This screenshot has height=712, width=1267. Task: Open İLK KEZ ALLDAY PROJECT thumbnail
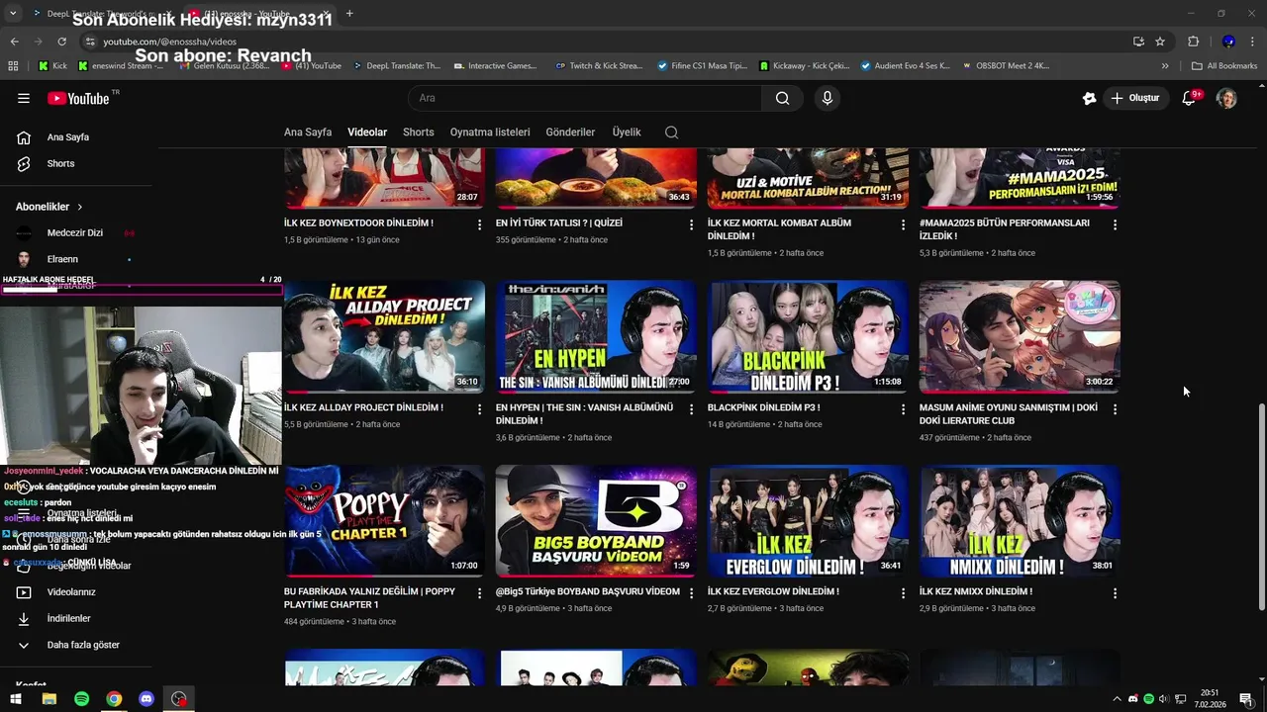[384, 336]
